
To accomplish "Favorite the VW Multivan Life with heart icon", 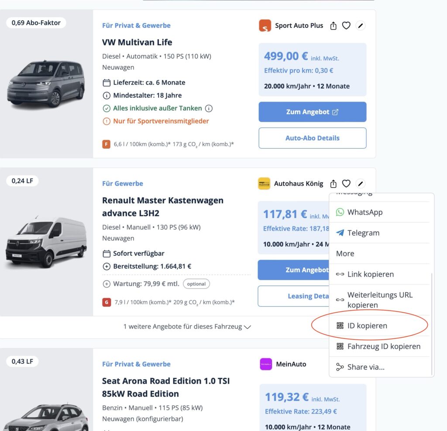I will click(346, 26).
